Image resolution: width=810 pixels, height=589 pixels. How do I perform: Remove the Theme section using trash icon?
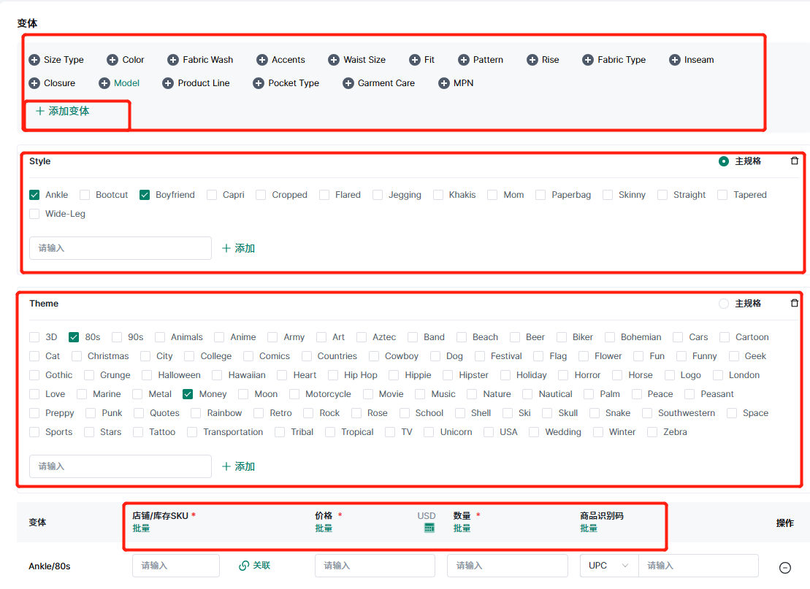[795, 304]
